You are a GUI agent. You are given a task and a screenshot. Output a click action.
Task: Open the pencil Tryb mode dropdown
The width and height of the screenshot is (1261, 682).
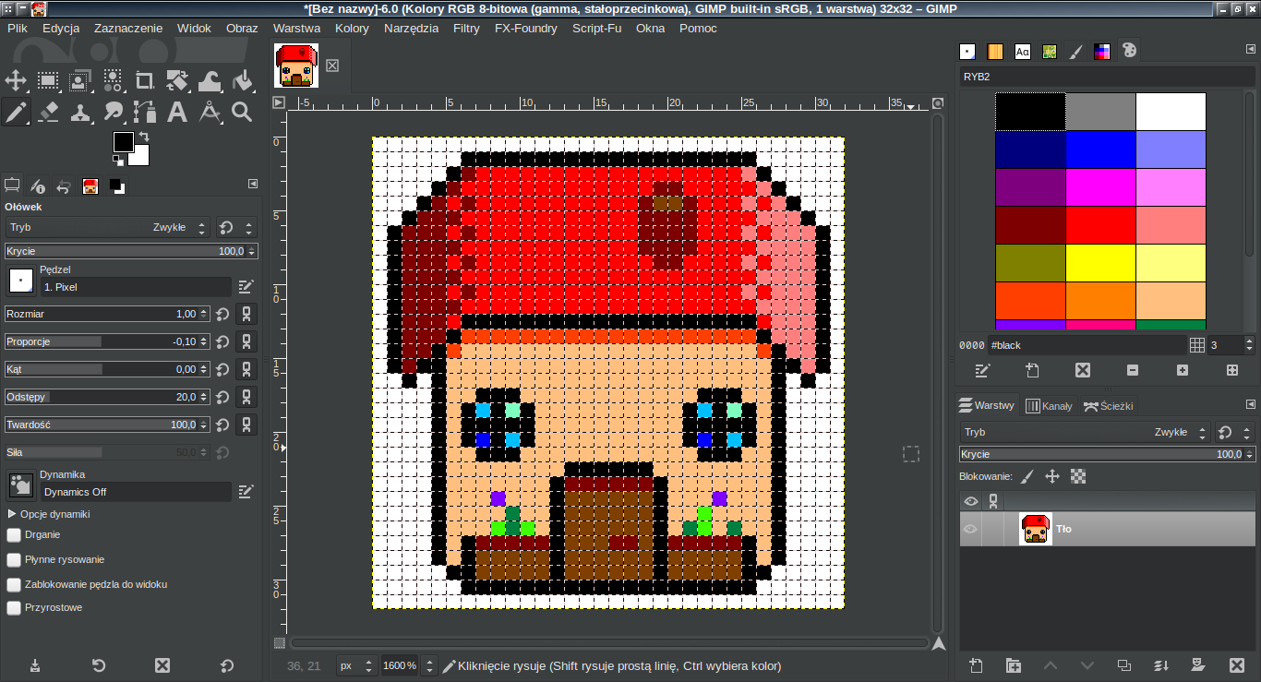tap(108, 227)
